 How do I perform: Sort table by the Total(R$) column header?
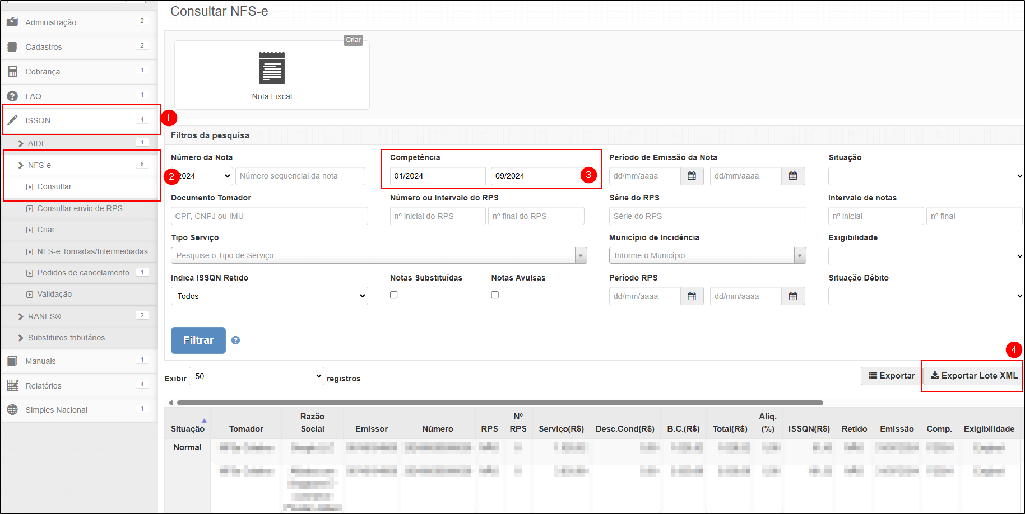(730, 428)
